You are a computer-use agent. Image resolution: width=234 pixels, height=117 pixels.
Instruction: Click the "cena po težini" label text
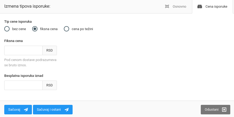[x=82, y=29]
